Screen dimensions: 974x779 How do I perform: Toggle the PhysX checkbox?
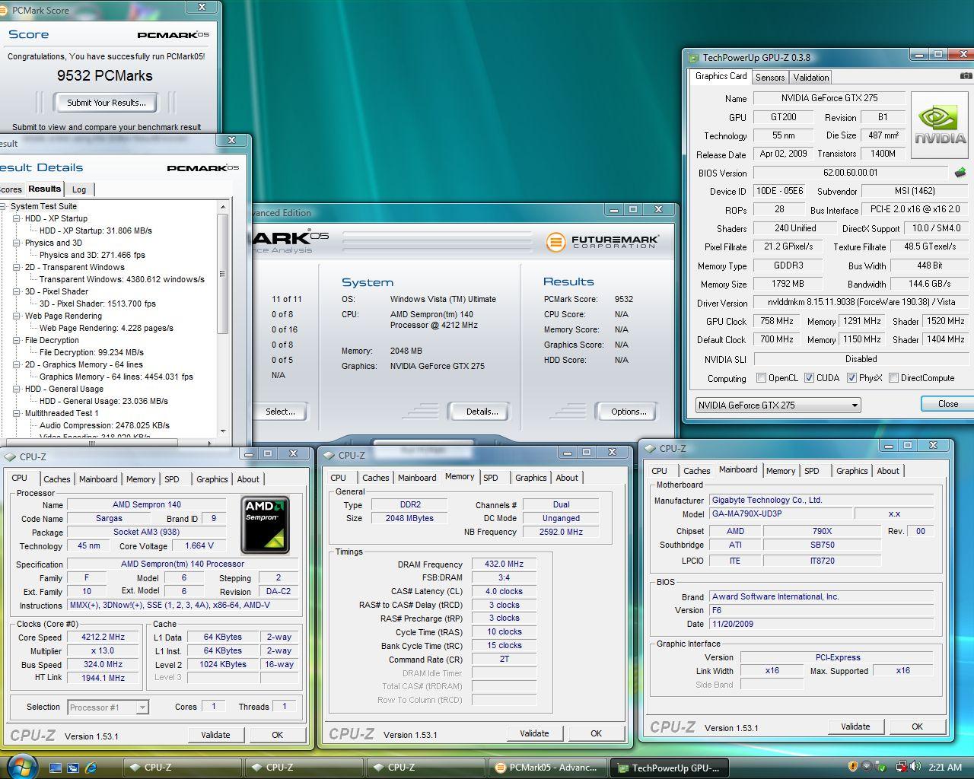click(x=851, y=378)
